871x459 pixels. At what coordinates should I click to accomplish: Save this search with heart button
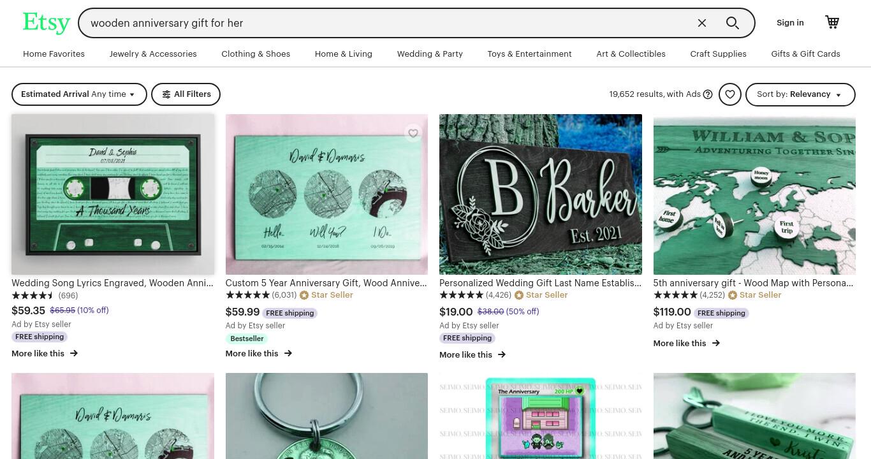[x=730, y=94]
